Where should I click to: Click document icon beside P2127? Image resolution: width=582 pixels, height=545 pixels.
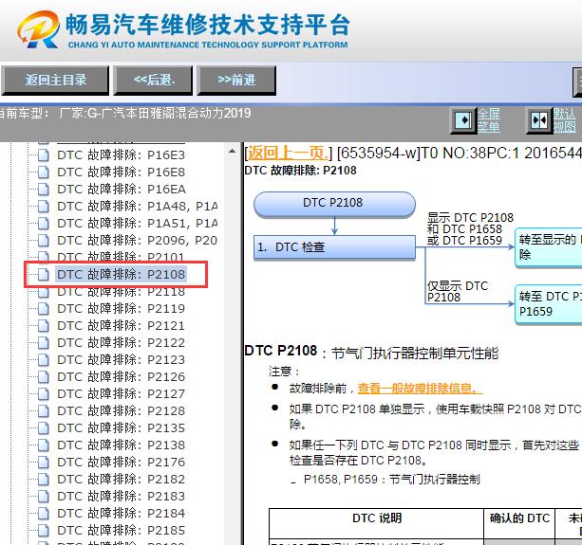click(44, 393)
